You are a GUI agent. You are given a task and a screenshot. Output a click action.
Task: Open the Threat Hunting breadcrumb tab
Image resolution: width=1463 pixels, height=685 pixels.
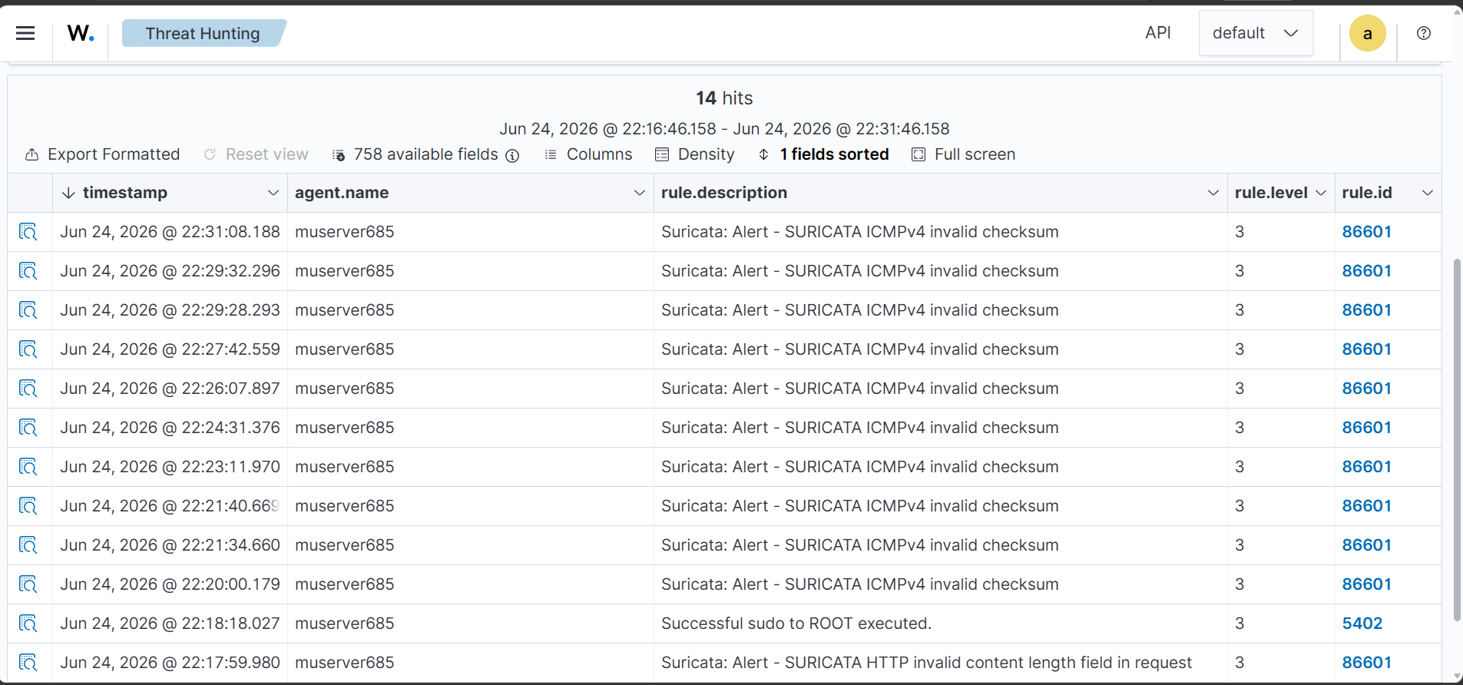(x=204, y=33)
